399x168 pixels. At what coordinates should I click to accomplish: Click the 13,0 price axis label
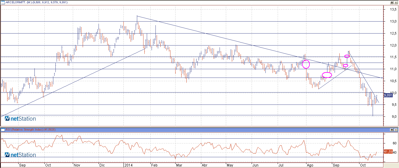[393, 22]
